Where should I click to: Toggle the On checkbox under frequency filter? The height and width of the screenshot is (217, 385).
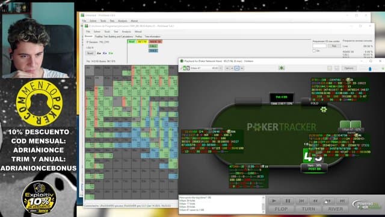[x=314, y=51]
